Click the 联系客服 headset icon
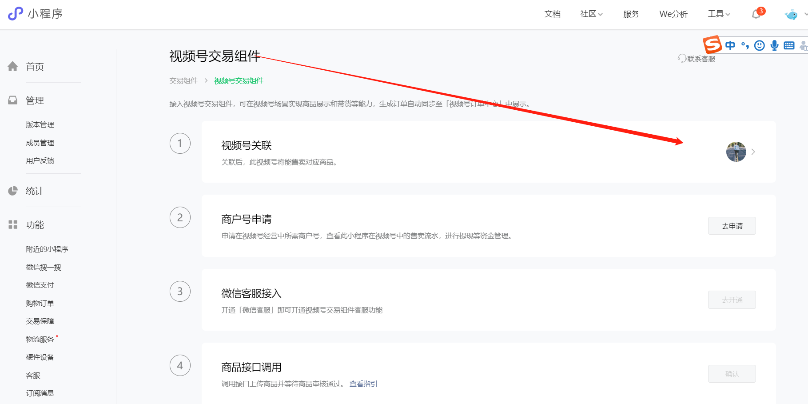The image size is (808, 404). 682,59
